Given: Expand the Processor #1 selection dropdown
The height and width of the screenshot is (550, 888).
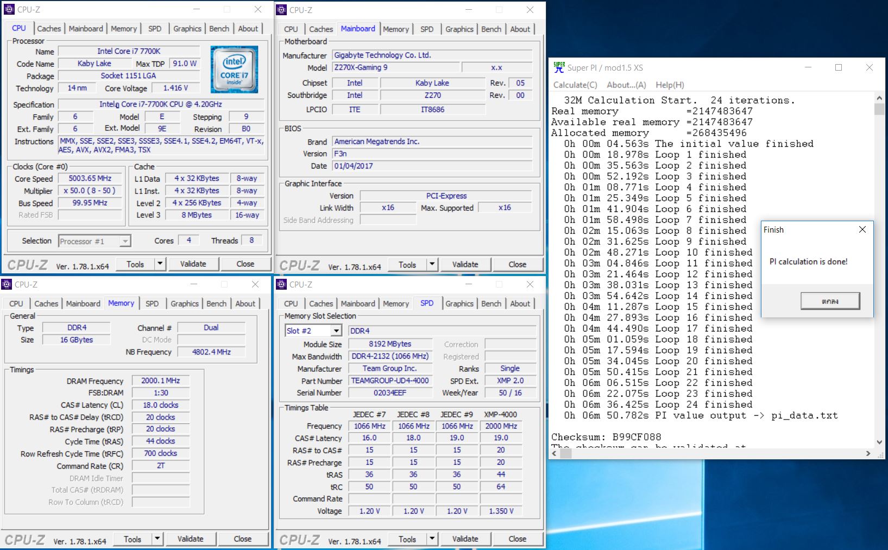Looking at the screenshot, I should (125, 241).
